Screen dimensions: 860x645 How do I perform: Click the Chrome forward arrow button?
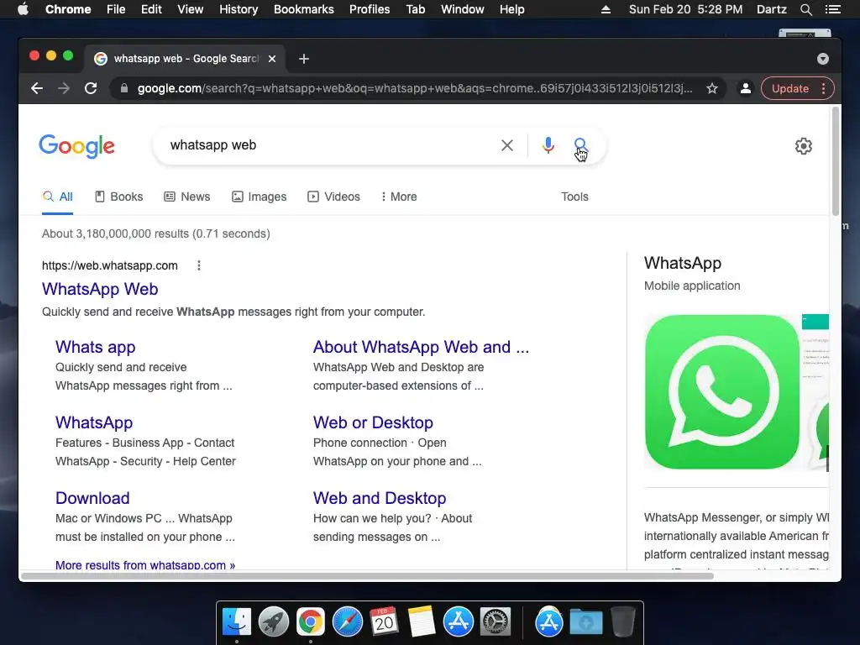pos(64,88)
